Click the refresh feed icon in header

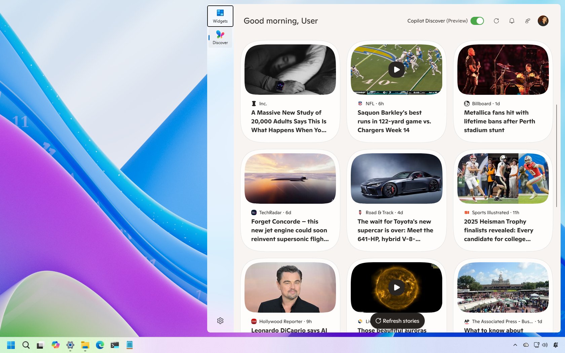click(x=496, y=21)
